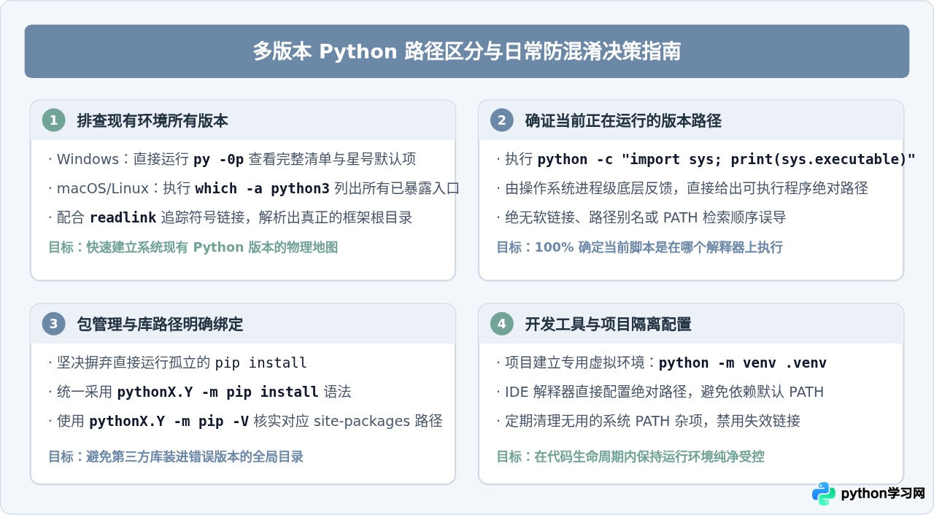Select the Windows py -0p line

coord(232,159)
